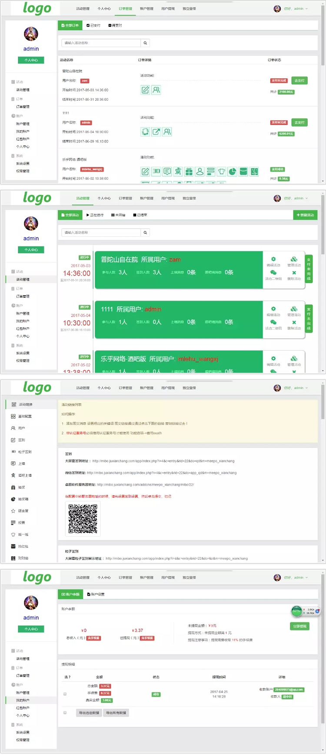Focus activity name search field on activity page
Screen dimensions: 326x755
tap(101, 232)
